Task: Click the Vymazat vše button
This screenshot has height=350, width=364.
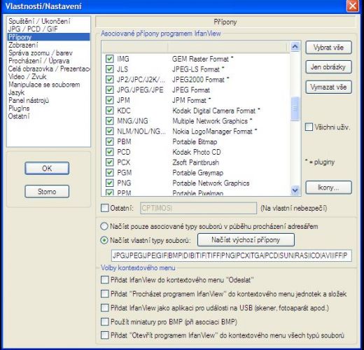Action: click(x=328, y=87)
